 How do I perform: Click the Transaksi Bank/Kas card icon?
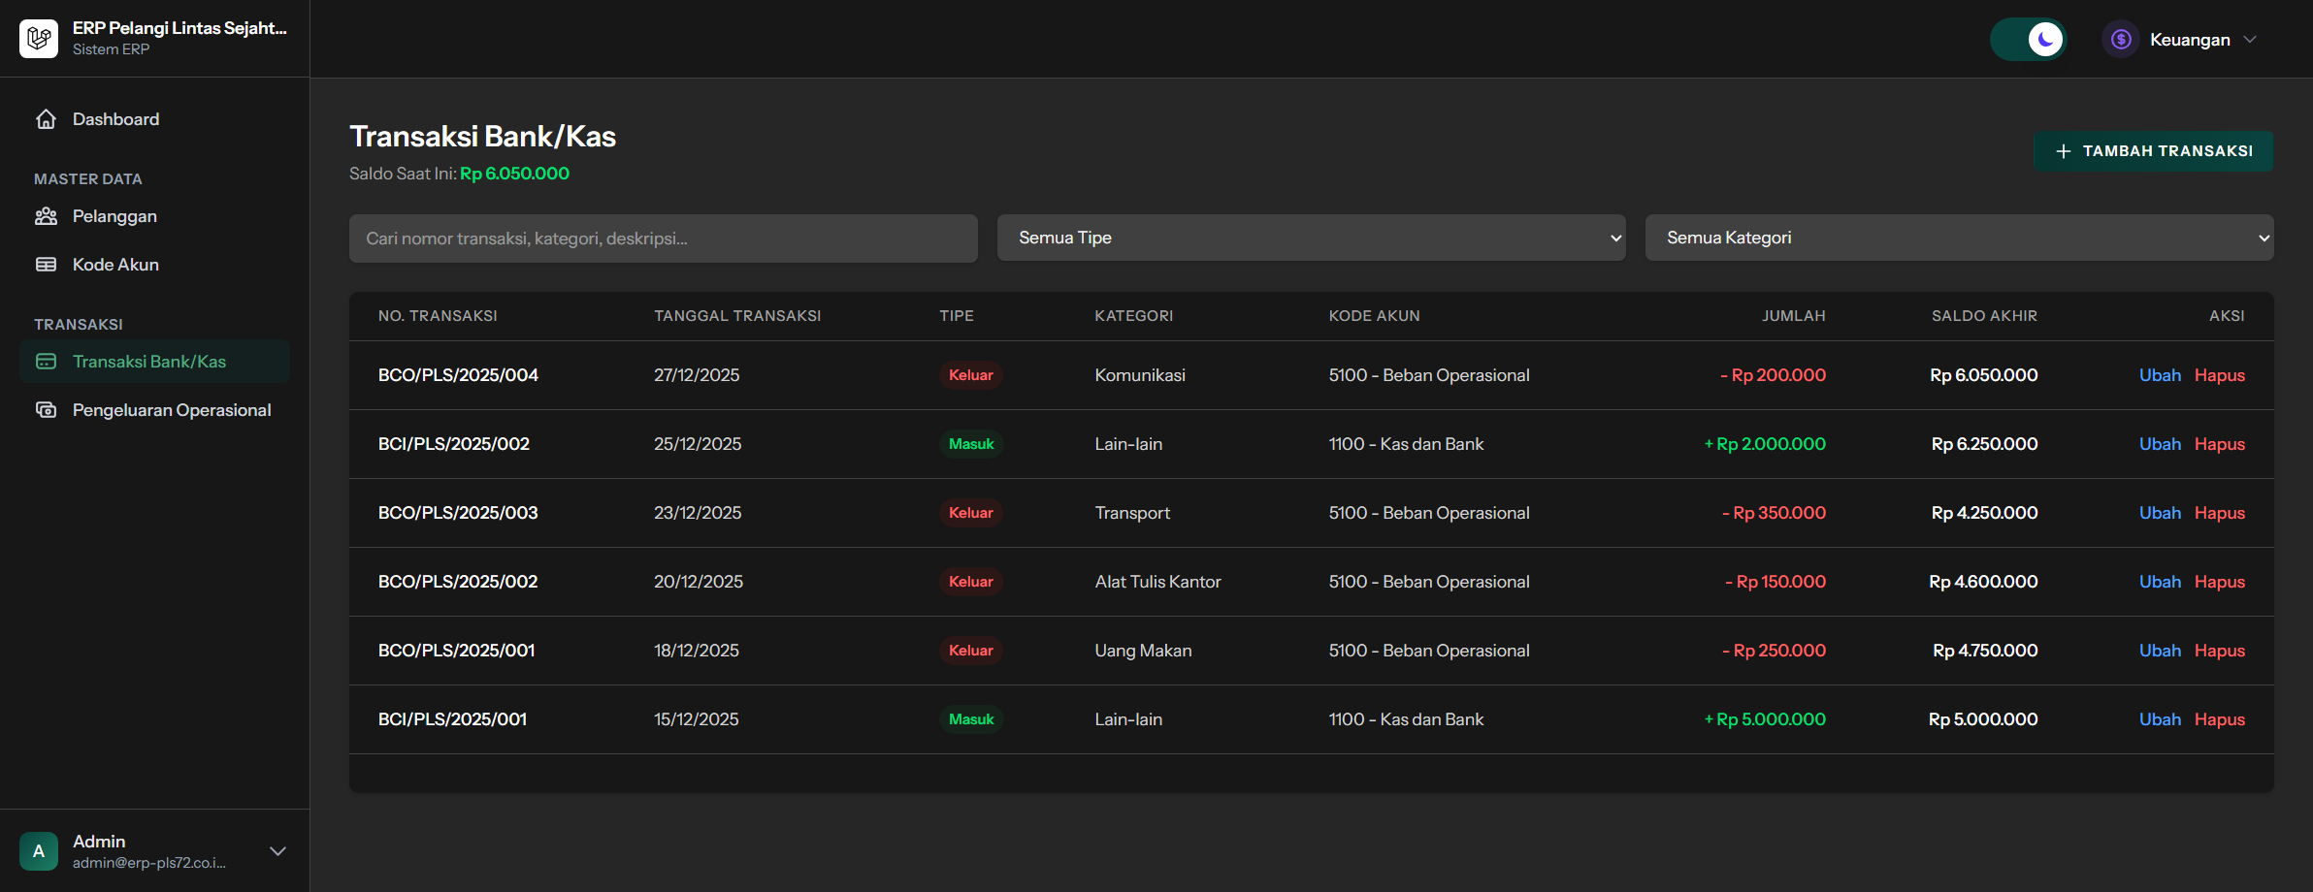click(x=46, y=362)
